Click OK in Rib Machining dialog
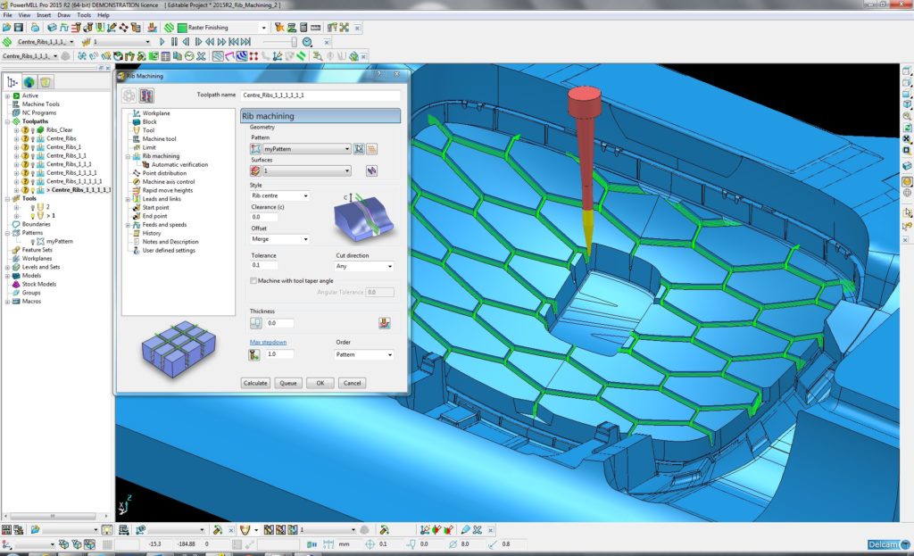 pos(320,383)
